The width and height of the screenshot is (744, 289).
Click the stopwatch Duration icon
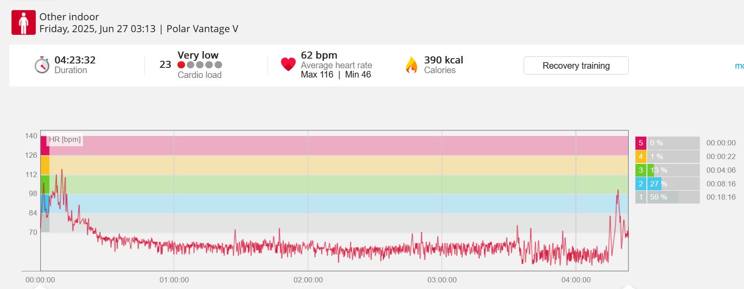(42, 65)
